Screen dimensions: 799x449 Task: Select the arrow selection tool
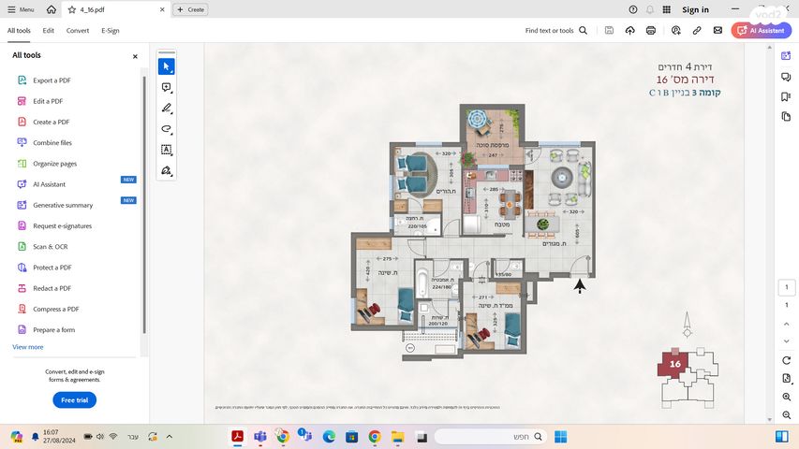click(x=166, y=66)
